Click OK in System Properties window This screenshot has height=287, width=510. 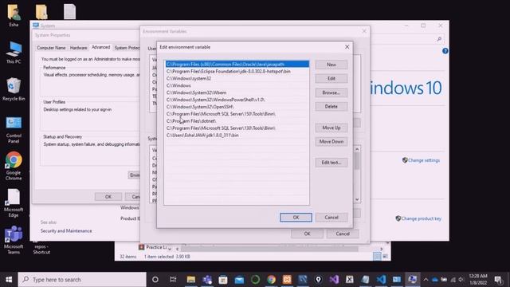click(108, 197)
